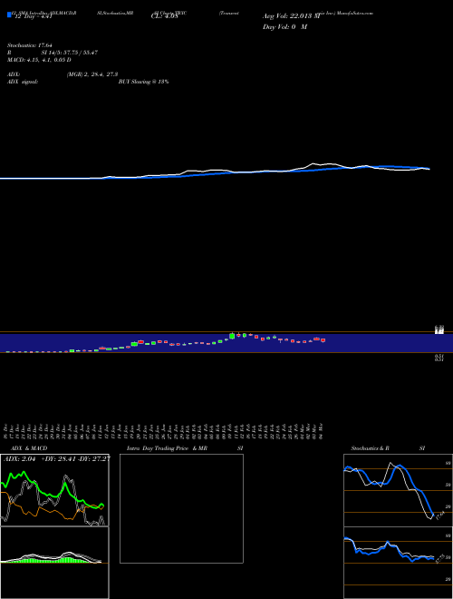
Task: Click the 'Stochastics & R' panel heading
Action: (x=370, y=448)
